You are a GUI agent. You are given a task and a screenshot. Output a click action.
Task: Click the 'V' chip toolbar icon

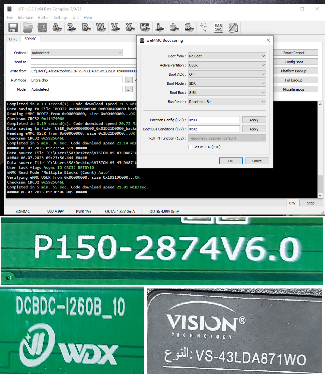pyautogui.click(x=115, y=28)
